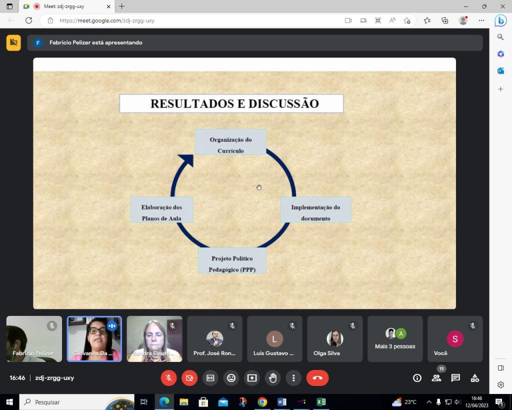Open the sidebar search tool
512x410 pixels.
tap(500, 37)
